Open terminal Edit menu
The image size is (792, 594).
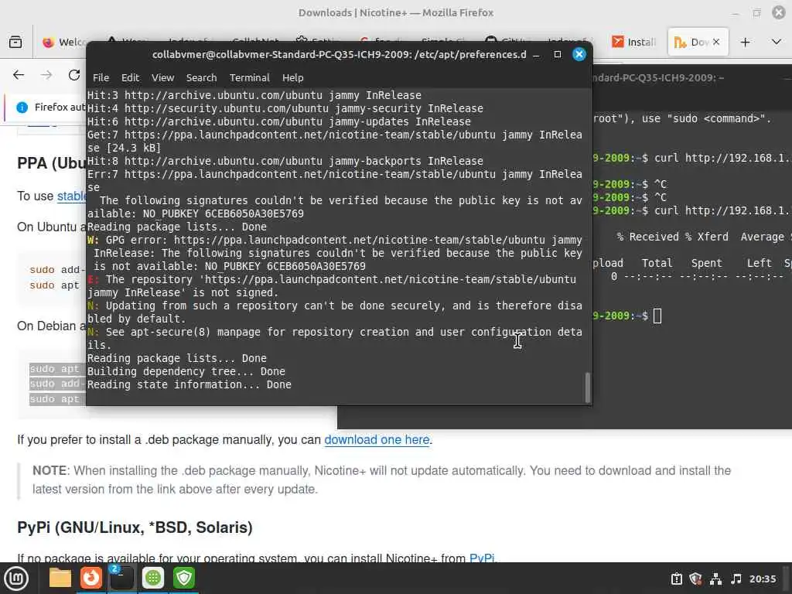(130, 78)
